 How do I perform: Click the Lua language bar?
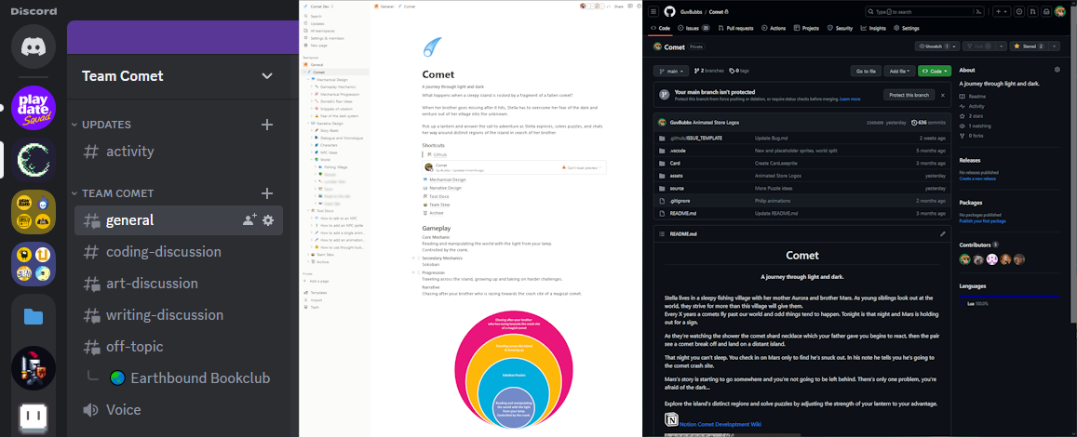pyautogui.click(x=1009, y=297)
